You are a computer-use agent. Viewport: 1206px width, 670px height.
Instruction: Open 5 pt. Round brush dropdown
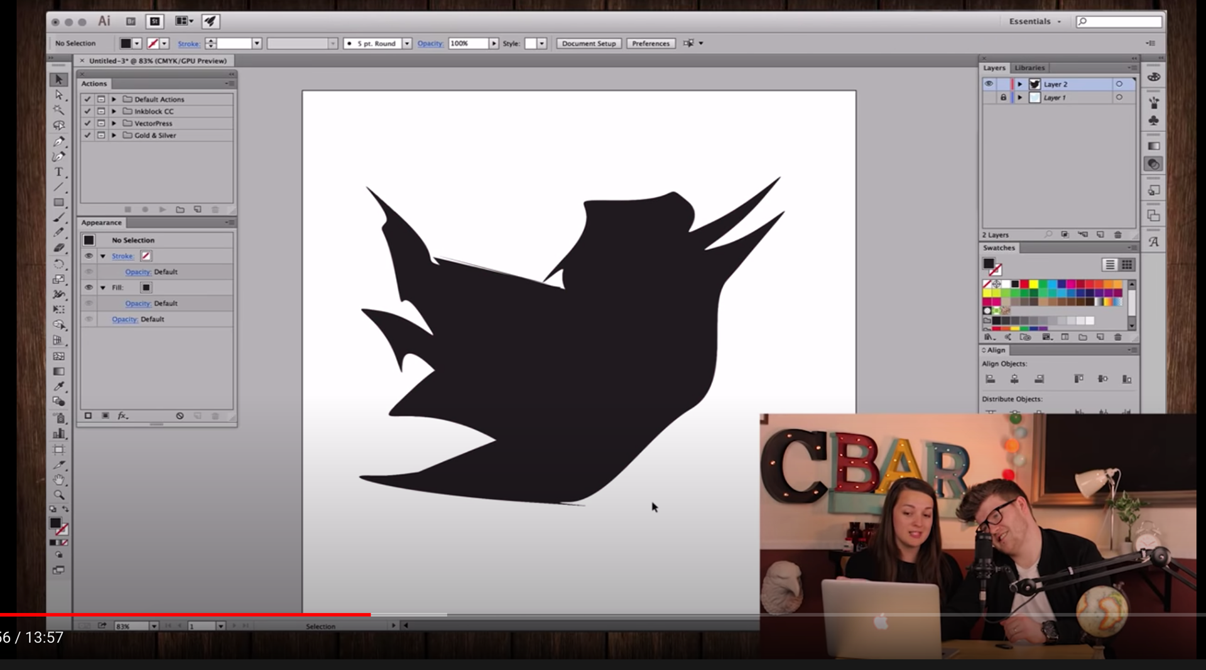[x=407, y=43]
